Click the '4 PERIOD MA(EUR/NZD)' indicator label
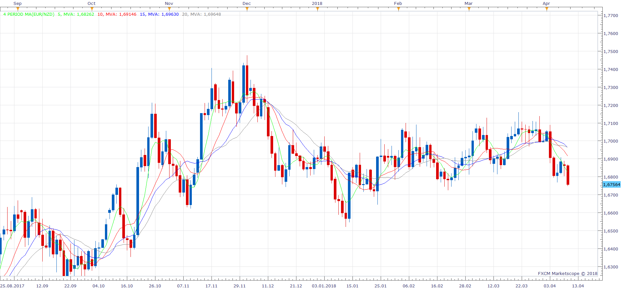624x290 pixels. pyautogui.click(x=29, y=14)
